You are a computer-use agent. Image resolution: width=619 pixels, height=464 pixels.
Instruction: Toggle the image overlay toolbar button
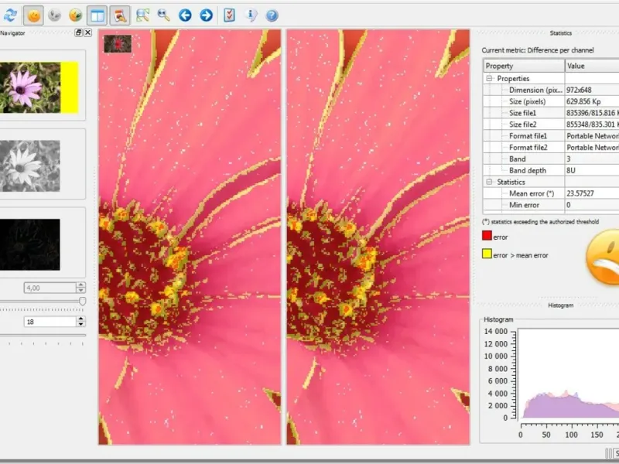pos(119,15)
